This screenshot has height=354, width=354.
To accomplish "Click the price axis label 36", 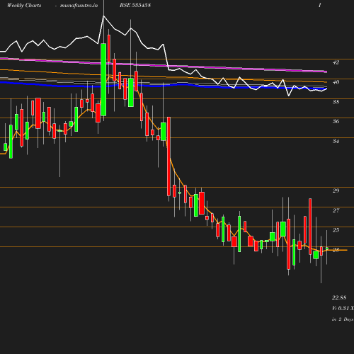I will pos(336,121).
